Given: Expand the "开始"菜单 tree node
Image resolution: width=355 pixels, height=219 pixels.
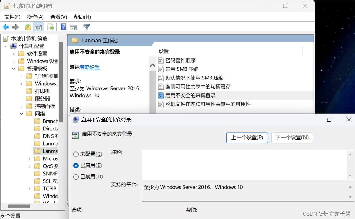Looking at the screenshot, I should click(22, 76).
